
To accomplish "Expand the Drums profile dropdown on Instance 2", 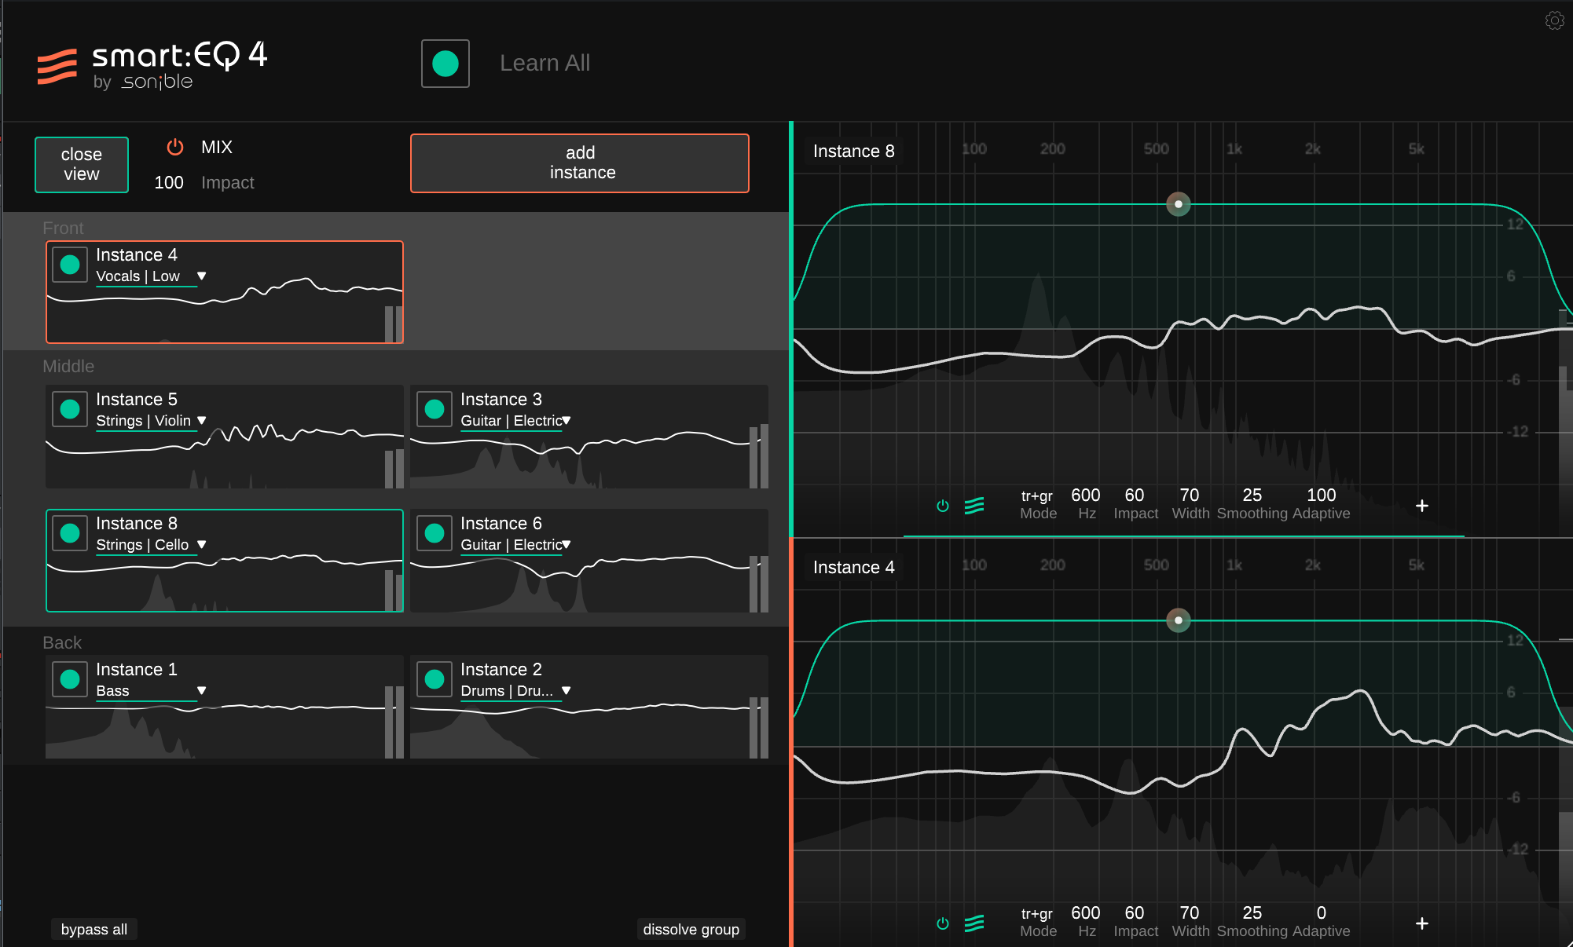I will (566, 691).
